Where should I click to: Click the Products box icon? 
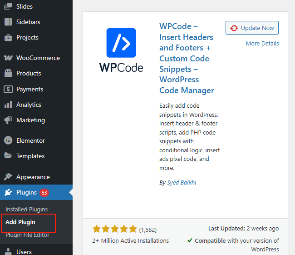[x=8, y=73]
